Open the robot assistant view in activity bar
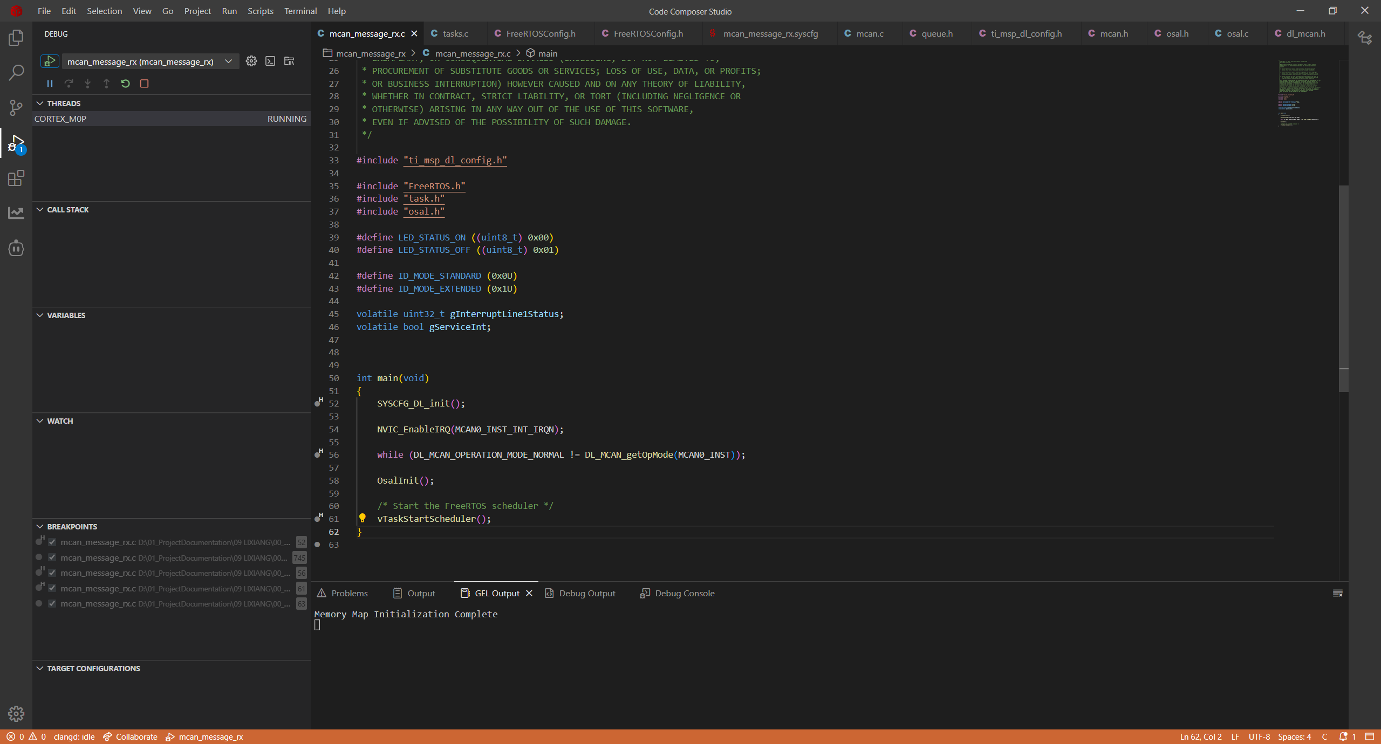The height and width of the screenshot is (744, 1381). (16, 248)
